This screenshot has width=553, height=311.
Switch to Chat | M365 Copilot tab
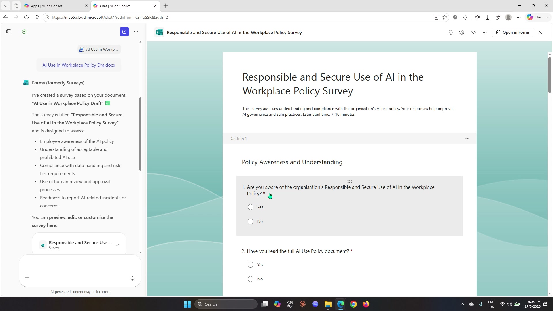[125, 6]
